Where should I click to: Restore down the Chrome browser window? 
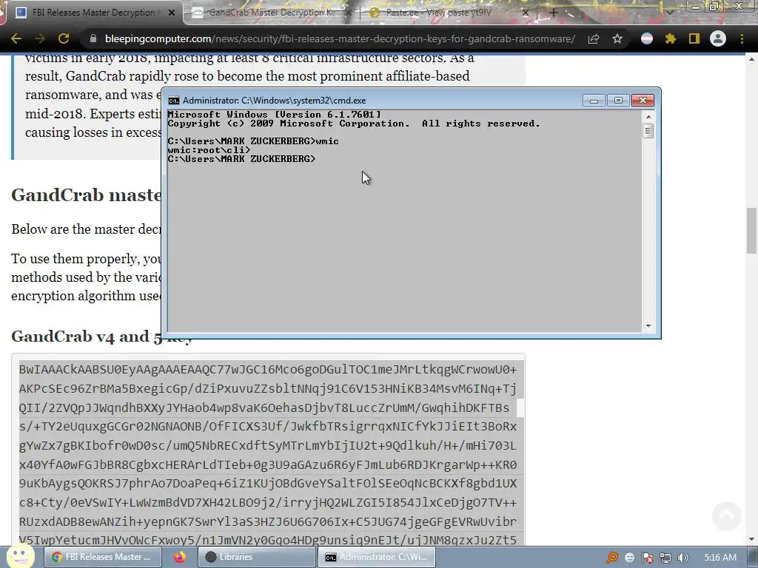click(714, 7)
